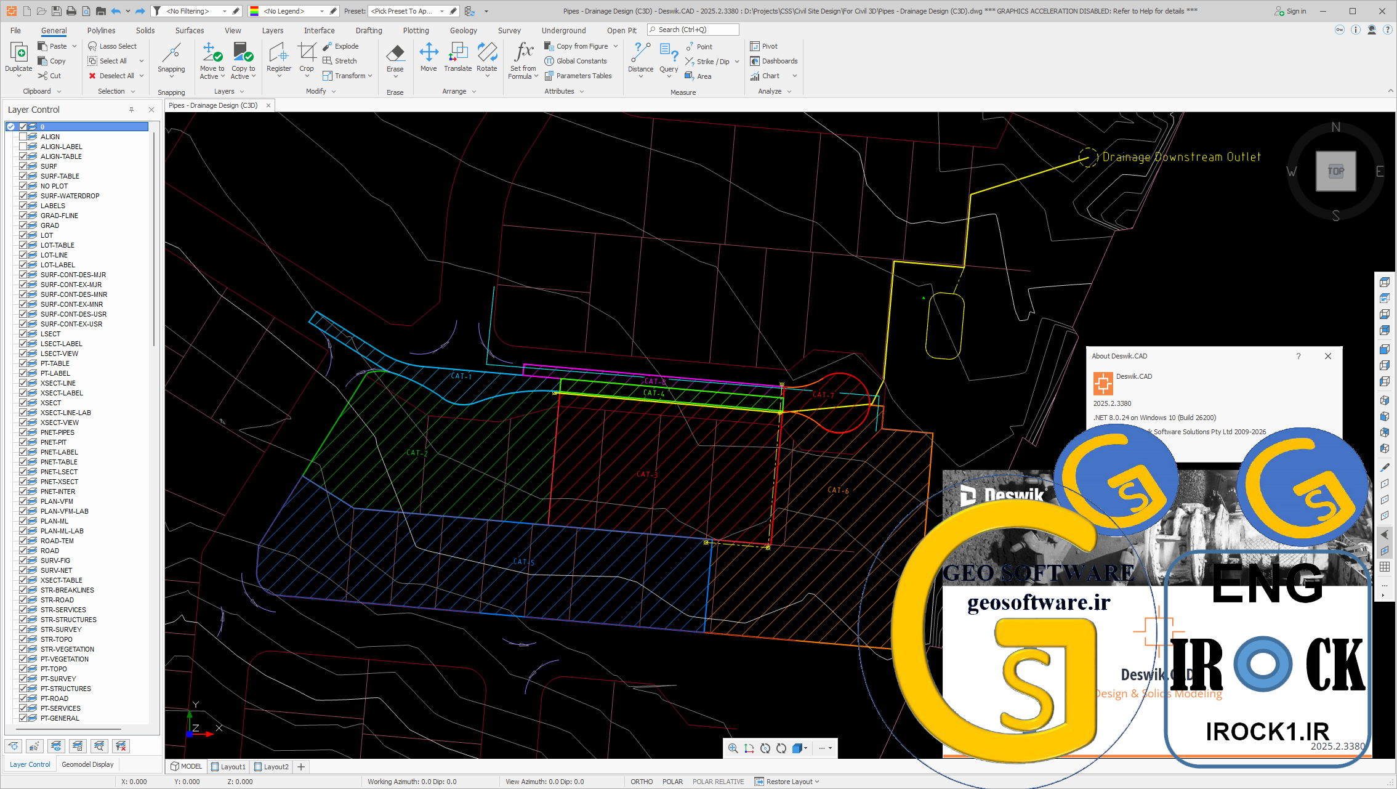Click the Copy button in Clipboard
Screen dimensions: 1397x789
52,61
